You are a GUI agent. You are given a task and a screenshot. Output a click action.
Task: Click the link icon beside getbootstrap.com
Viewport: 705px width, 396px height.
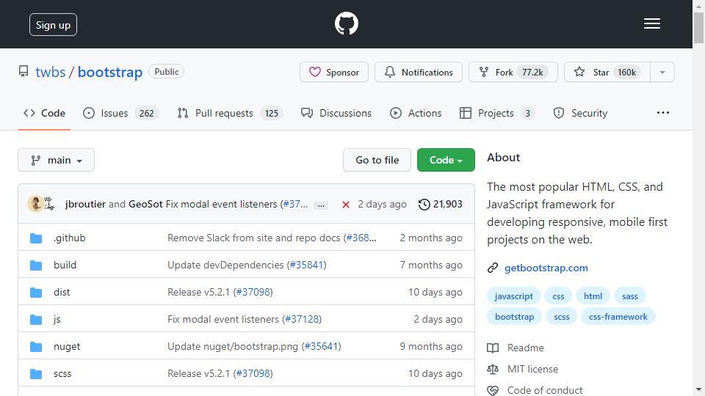(493, 268)
